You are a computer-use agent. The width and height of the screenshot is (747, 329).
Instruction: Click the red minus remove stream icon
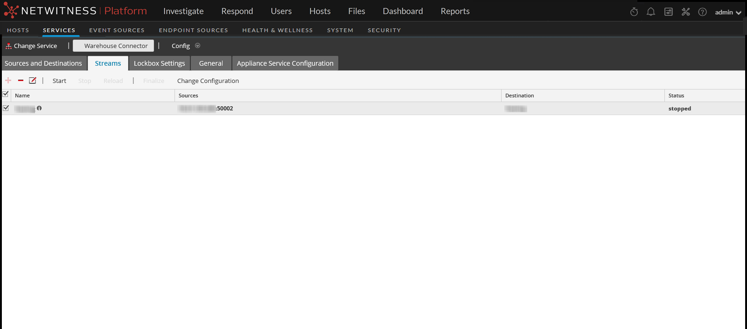coord(21,81)
